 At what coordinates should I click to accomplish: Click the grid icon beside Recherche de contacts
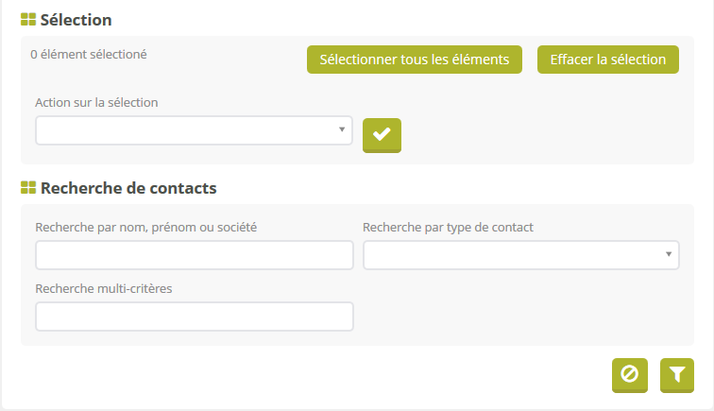(x=28, y=188)
